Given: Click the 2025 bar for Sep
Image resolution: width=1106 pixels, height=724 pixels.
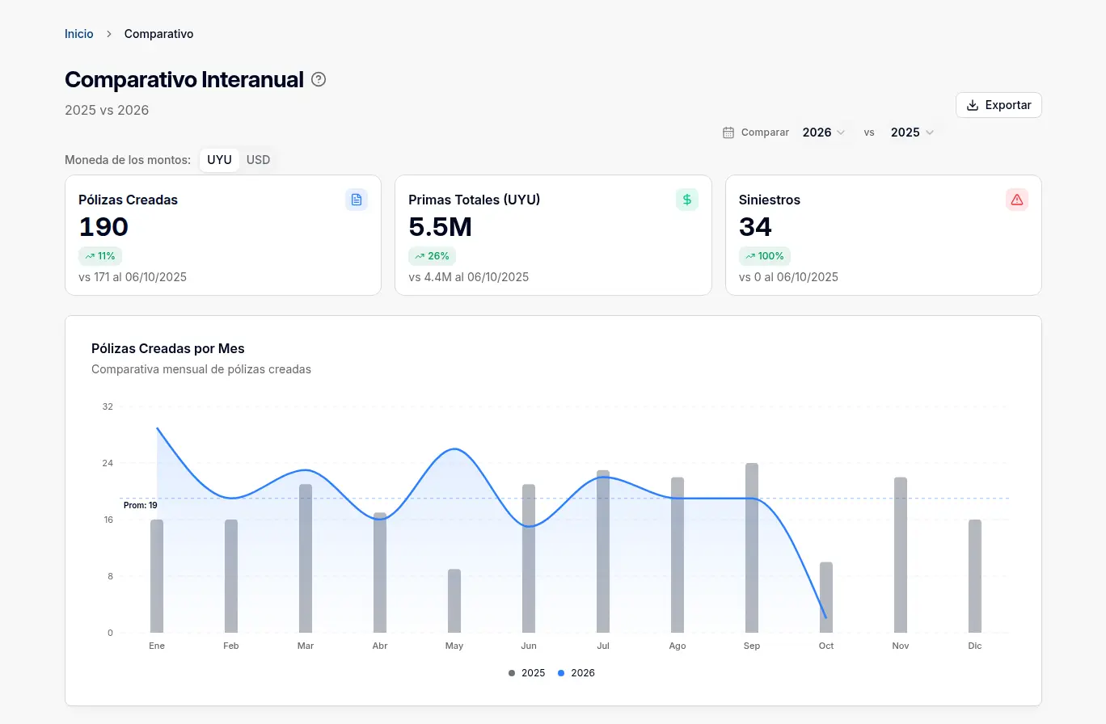Looking at the screenshot, I should (752, 548).
